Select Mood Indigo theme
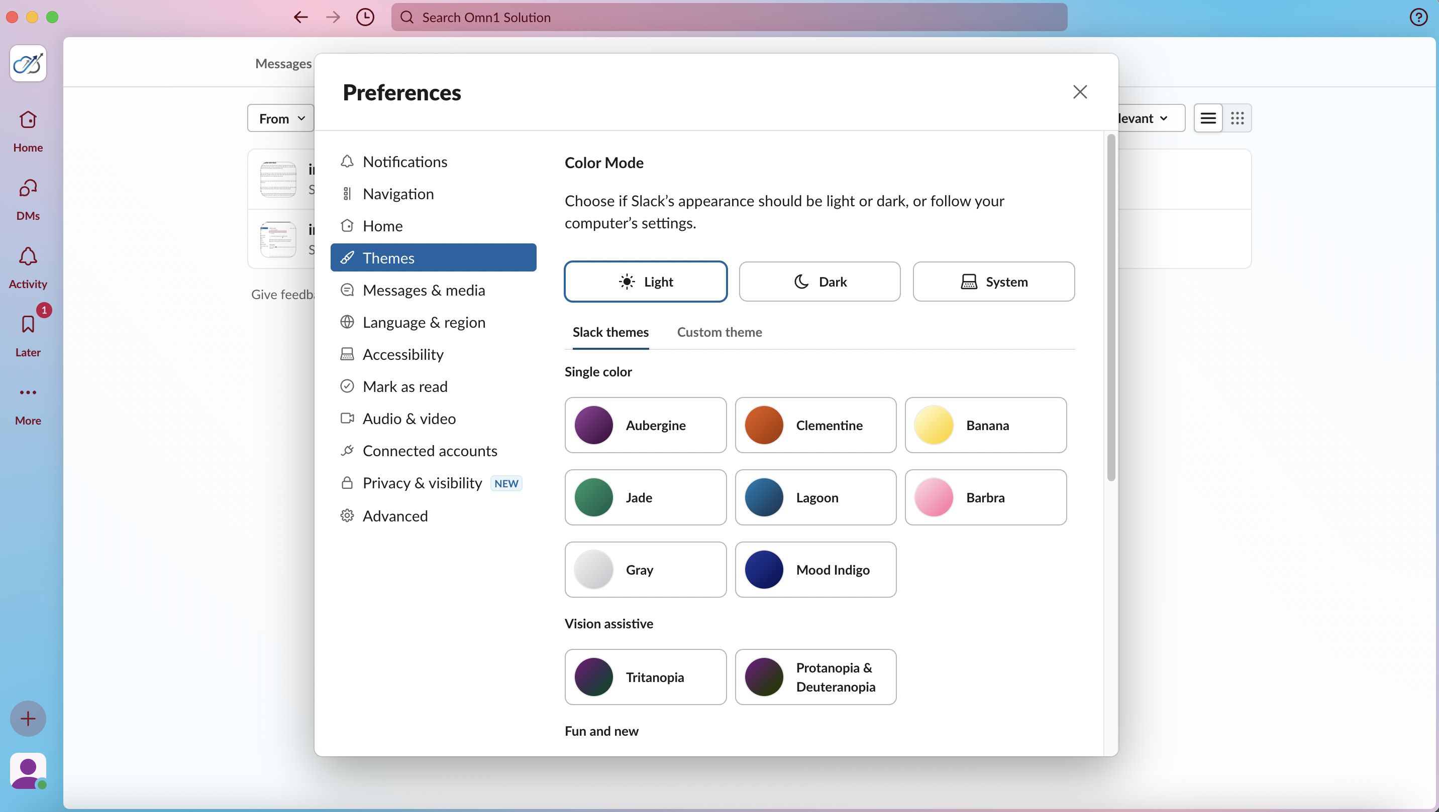Viewport: 1439px width, 812px height. pyautogui.click(x=814, y=569)
